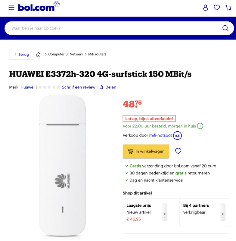Viewport: 236px width, 241px height.
Task: Open the hamburger menu
Action: pyautogui.click(x=11, y=8)
